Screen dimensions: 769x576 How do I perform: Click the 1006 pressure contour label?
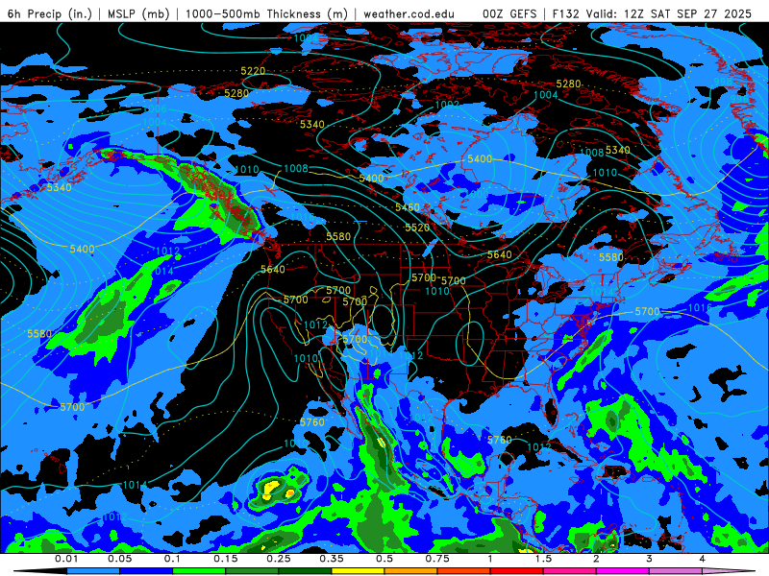[x=155, y=108]
